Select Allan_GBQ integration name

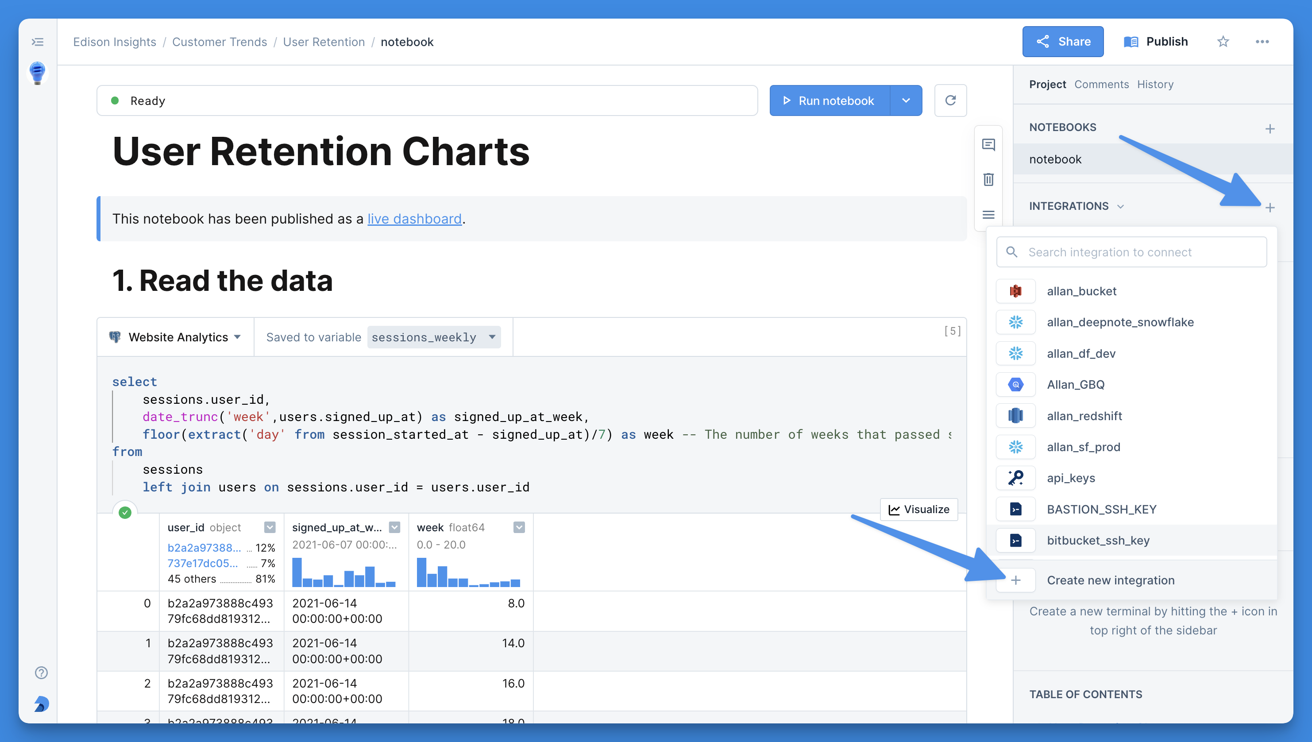coord(1076,384)
